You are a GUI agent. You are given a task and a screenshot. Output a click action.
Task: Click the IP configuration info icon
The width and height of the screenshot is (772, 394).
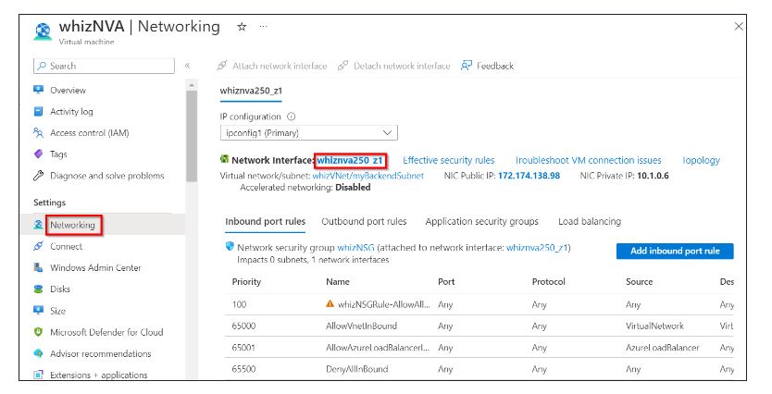point(291,117)
